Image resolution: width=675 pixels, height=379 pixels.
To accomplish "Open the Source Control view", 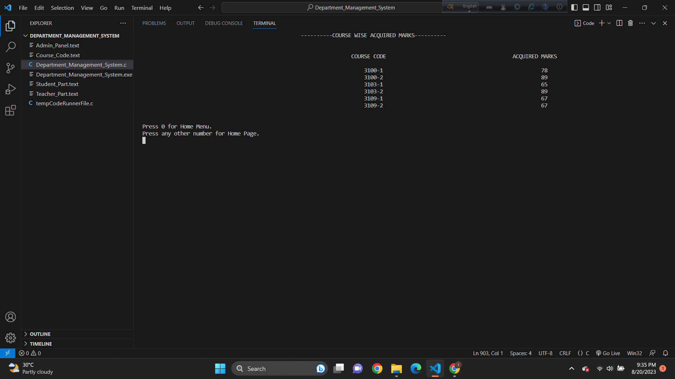I will (11, 68).
